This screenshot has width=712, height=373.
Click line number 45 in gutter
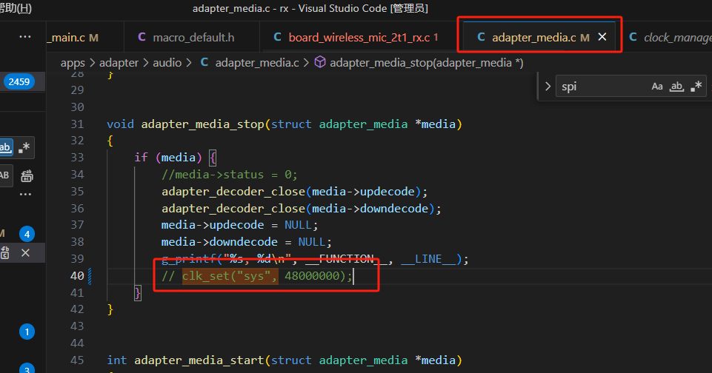pyautogui.click(x=77, y=360)
